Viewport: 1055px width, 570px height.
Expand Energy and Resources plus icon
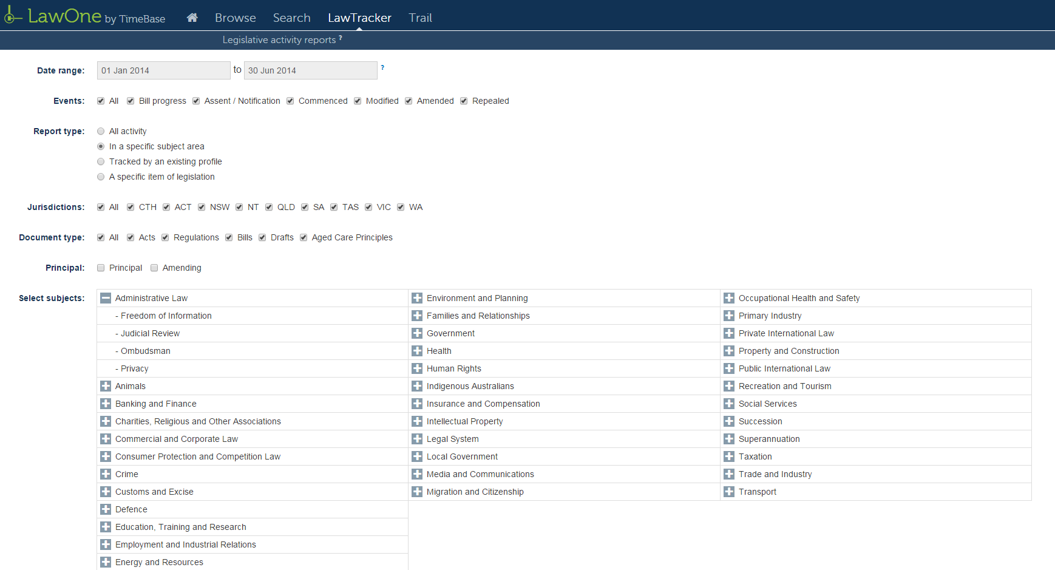pos(106,562)
